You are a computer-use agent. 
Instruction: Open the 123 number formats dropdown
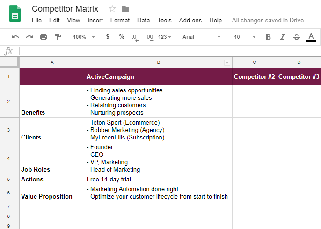tap(164, 37)
